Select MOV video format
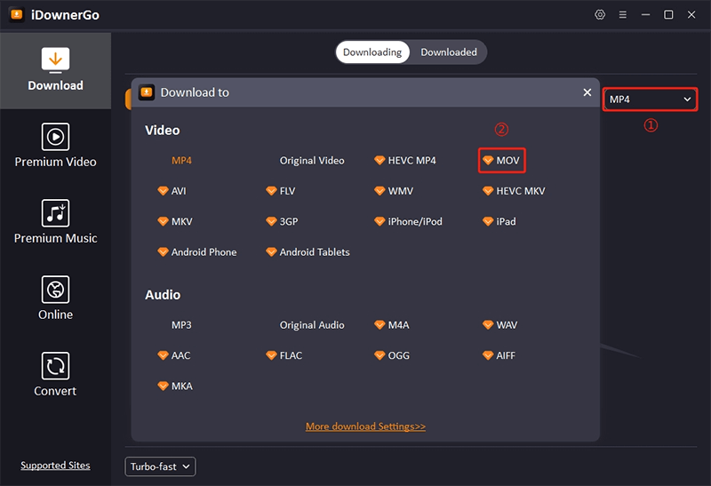711x486 pixels. pyautogui.click(x=502, y=161)
